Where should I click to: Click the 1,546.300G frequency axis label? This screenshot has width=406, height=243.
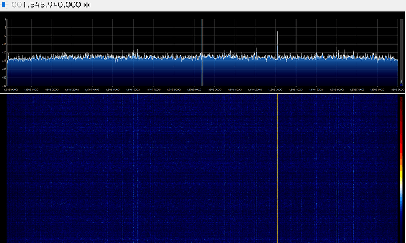coord(274,90)
